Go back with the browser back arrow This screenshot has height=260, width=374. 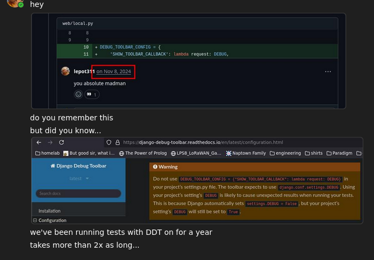click(x=39, y=142)
